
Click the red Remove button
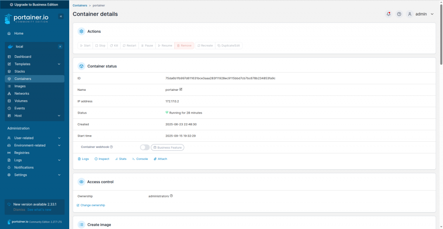click(184, 45)
